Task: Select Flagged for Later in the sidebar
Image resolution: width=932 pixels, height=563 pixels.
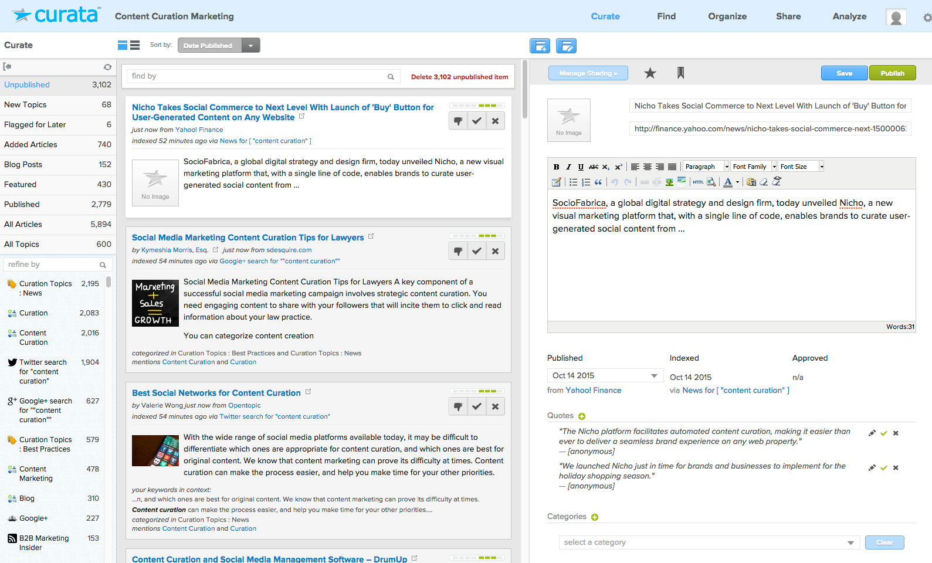Action: (x=35, y=124)
